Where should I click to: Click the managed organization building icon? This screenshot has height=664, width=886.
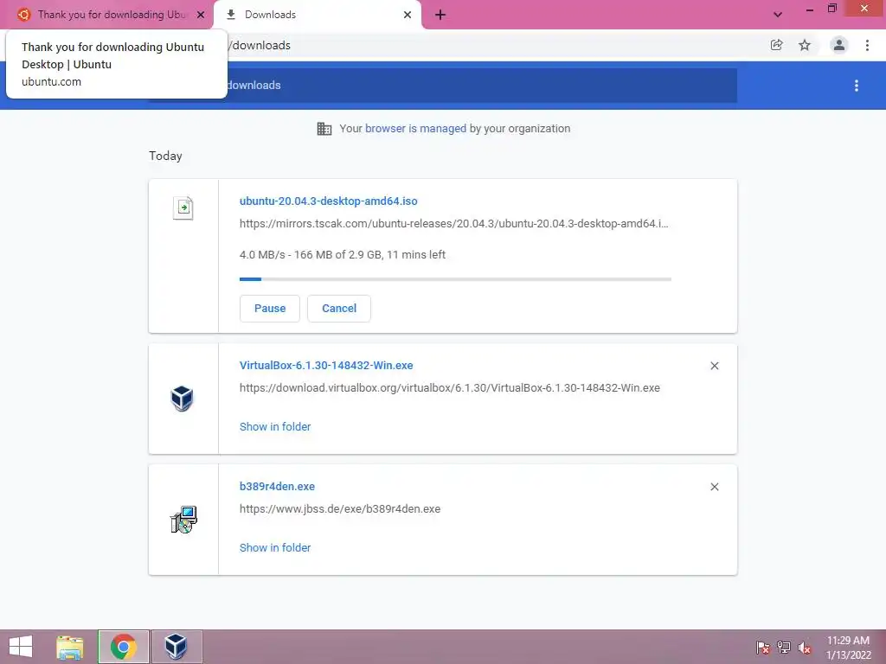point(324,129)
